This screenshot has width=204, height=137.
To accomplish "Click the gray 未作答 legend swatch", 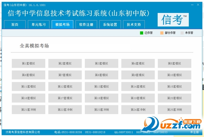I will (182, 33).
